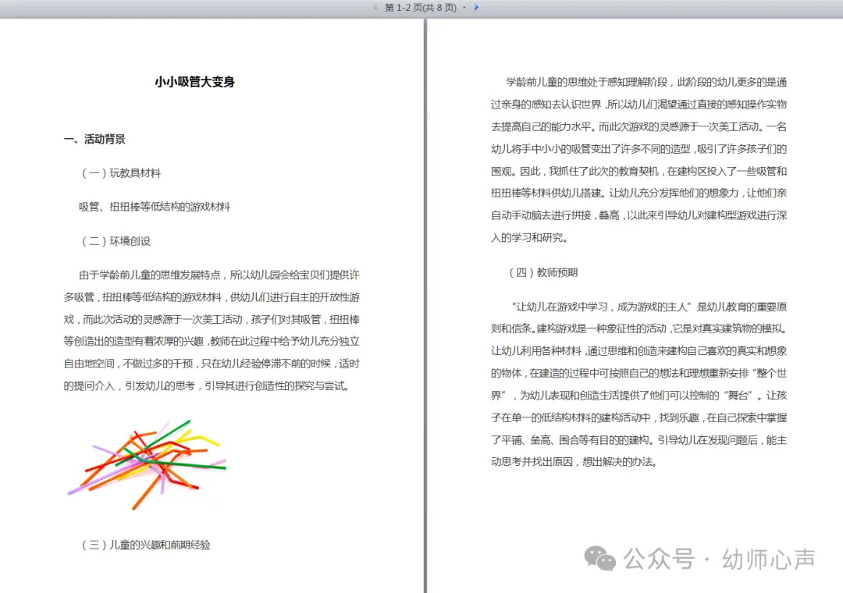Click the line '吸管、扭扭棒等低结构的游戏材料'

pyautogui.click(x=155, y=207)
